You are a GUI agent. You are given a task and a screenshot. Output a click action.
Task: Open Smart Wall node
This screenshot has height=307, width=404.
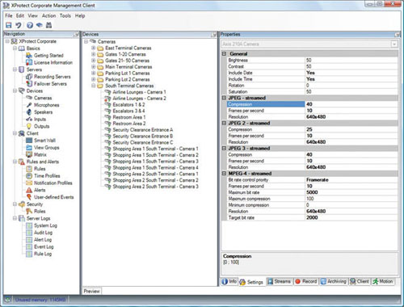[44, 141]
